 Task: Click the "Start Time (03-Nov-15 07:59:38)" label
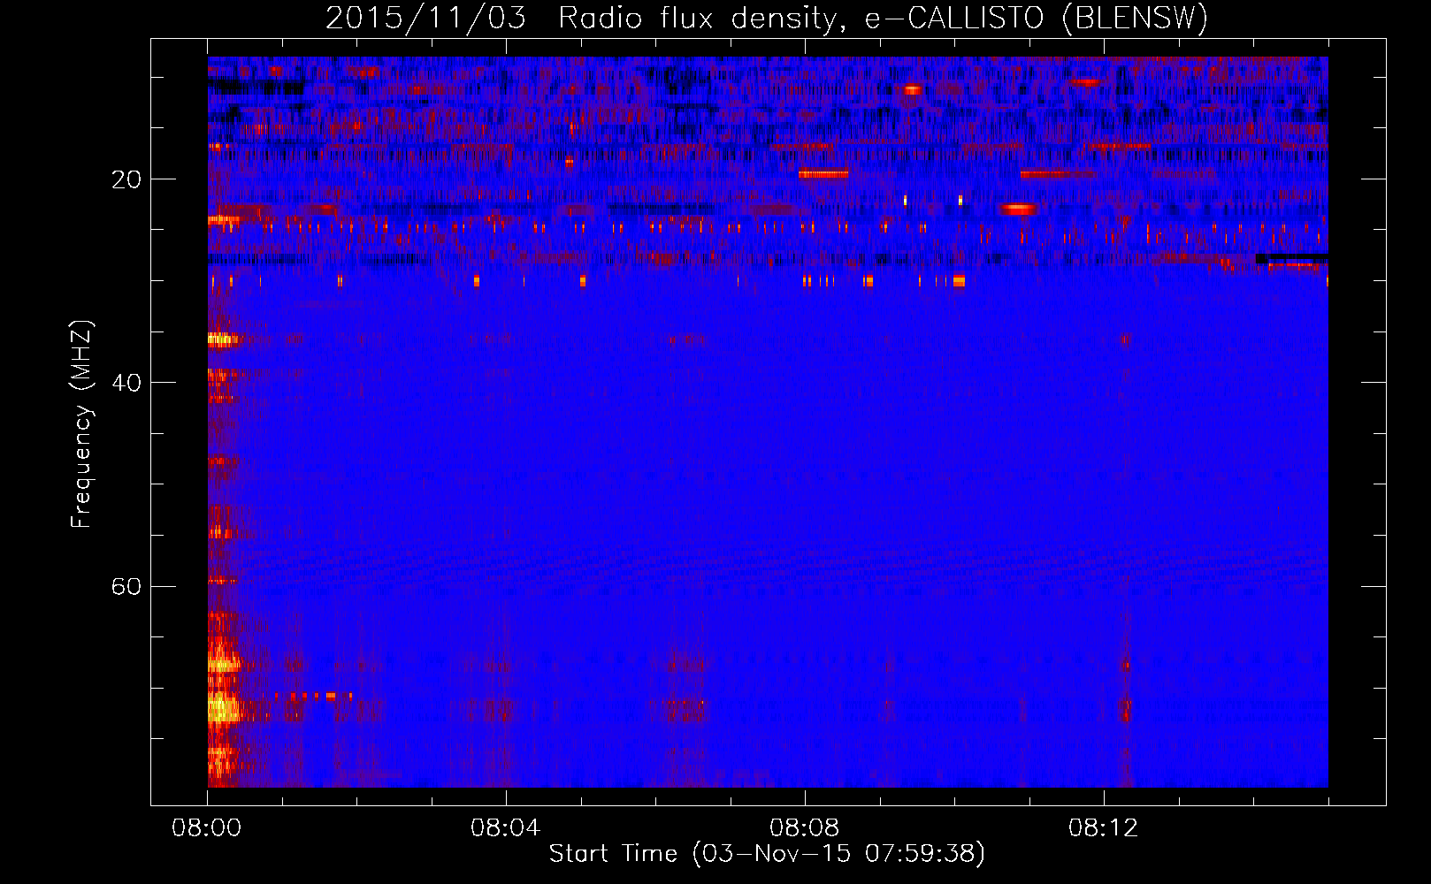click(x=767, y=854)
